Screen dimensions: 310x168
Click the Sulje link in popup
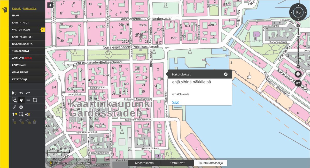[175, 102]
